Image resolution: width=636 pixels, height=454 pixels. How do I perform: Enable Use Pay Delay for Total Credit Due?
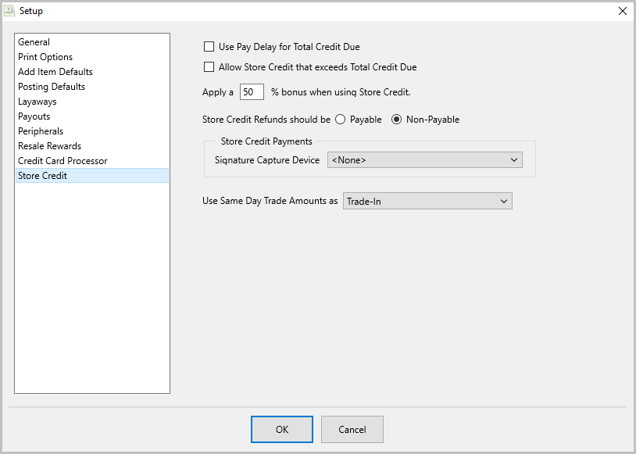[x=209, y=47]
